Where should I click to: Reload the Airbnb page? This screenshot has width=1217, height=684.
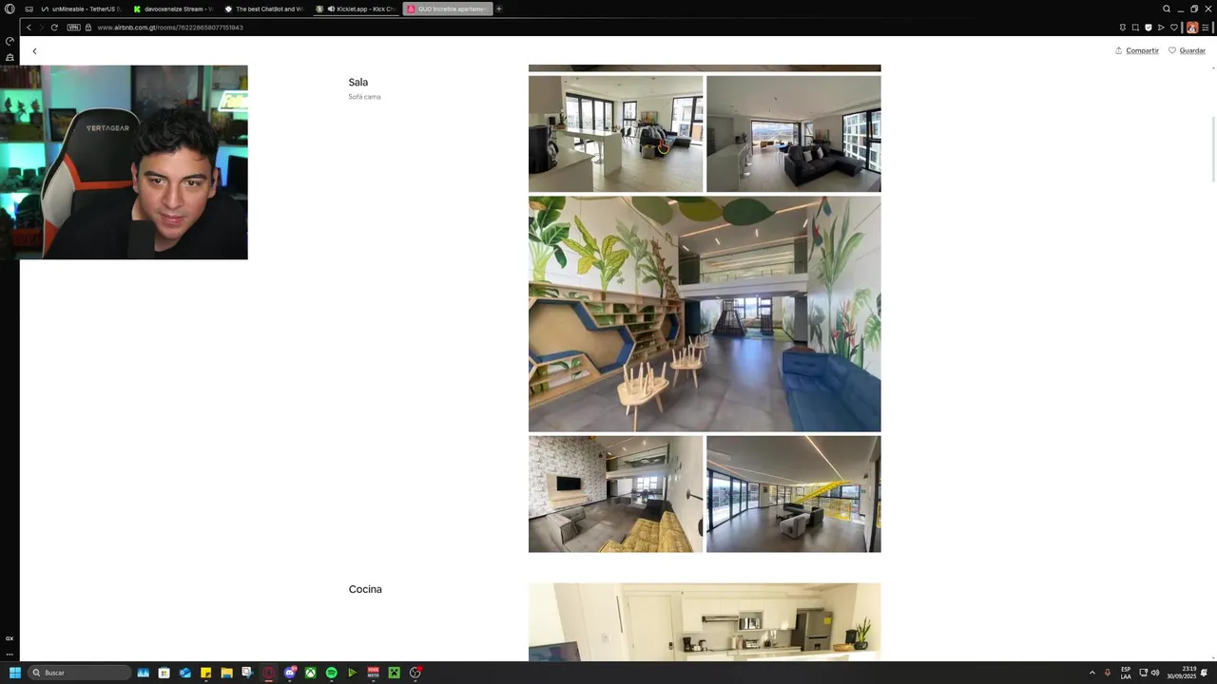[54, 28]
